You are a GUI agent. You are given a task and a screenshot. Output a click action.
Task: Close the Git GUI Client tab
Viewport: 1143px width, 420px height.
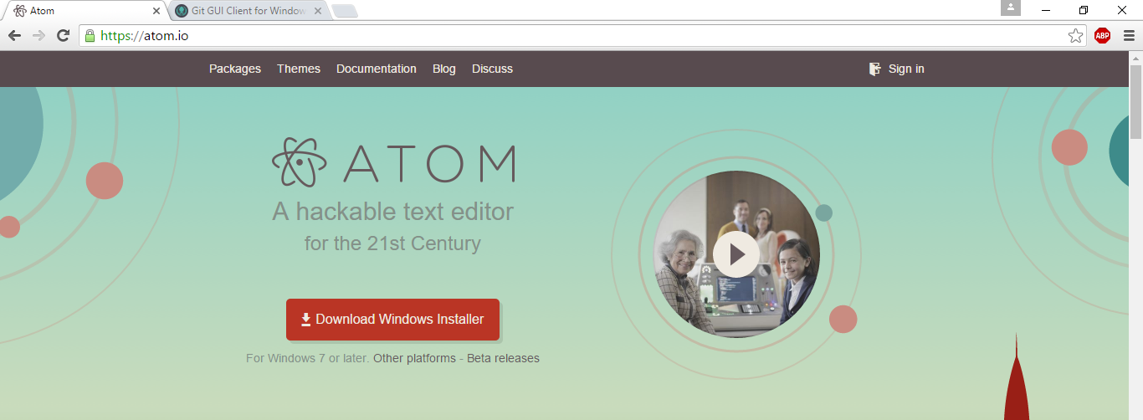(318, 11)
